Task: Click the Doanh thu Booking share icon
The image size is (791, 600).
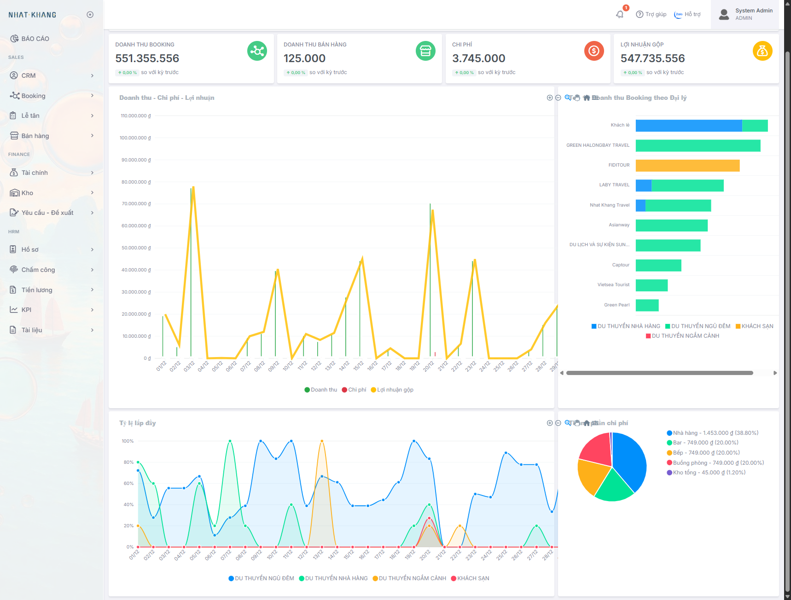Action: (257, 51)
